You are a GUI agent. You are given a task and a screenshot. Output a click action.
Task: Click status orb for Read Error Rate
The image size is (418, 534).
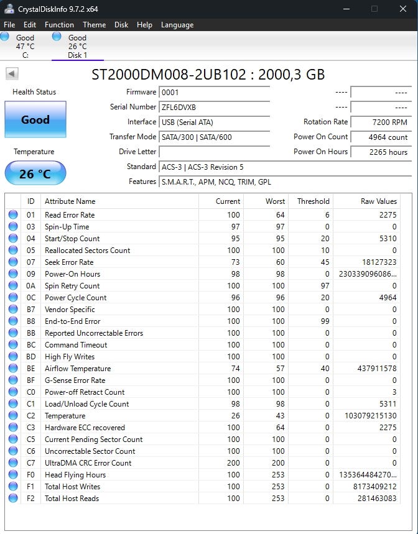click(13, 214)
